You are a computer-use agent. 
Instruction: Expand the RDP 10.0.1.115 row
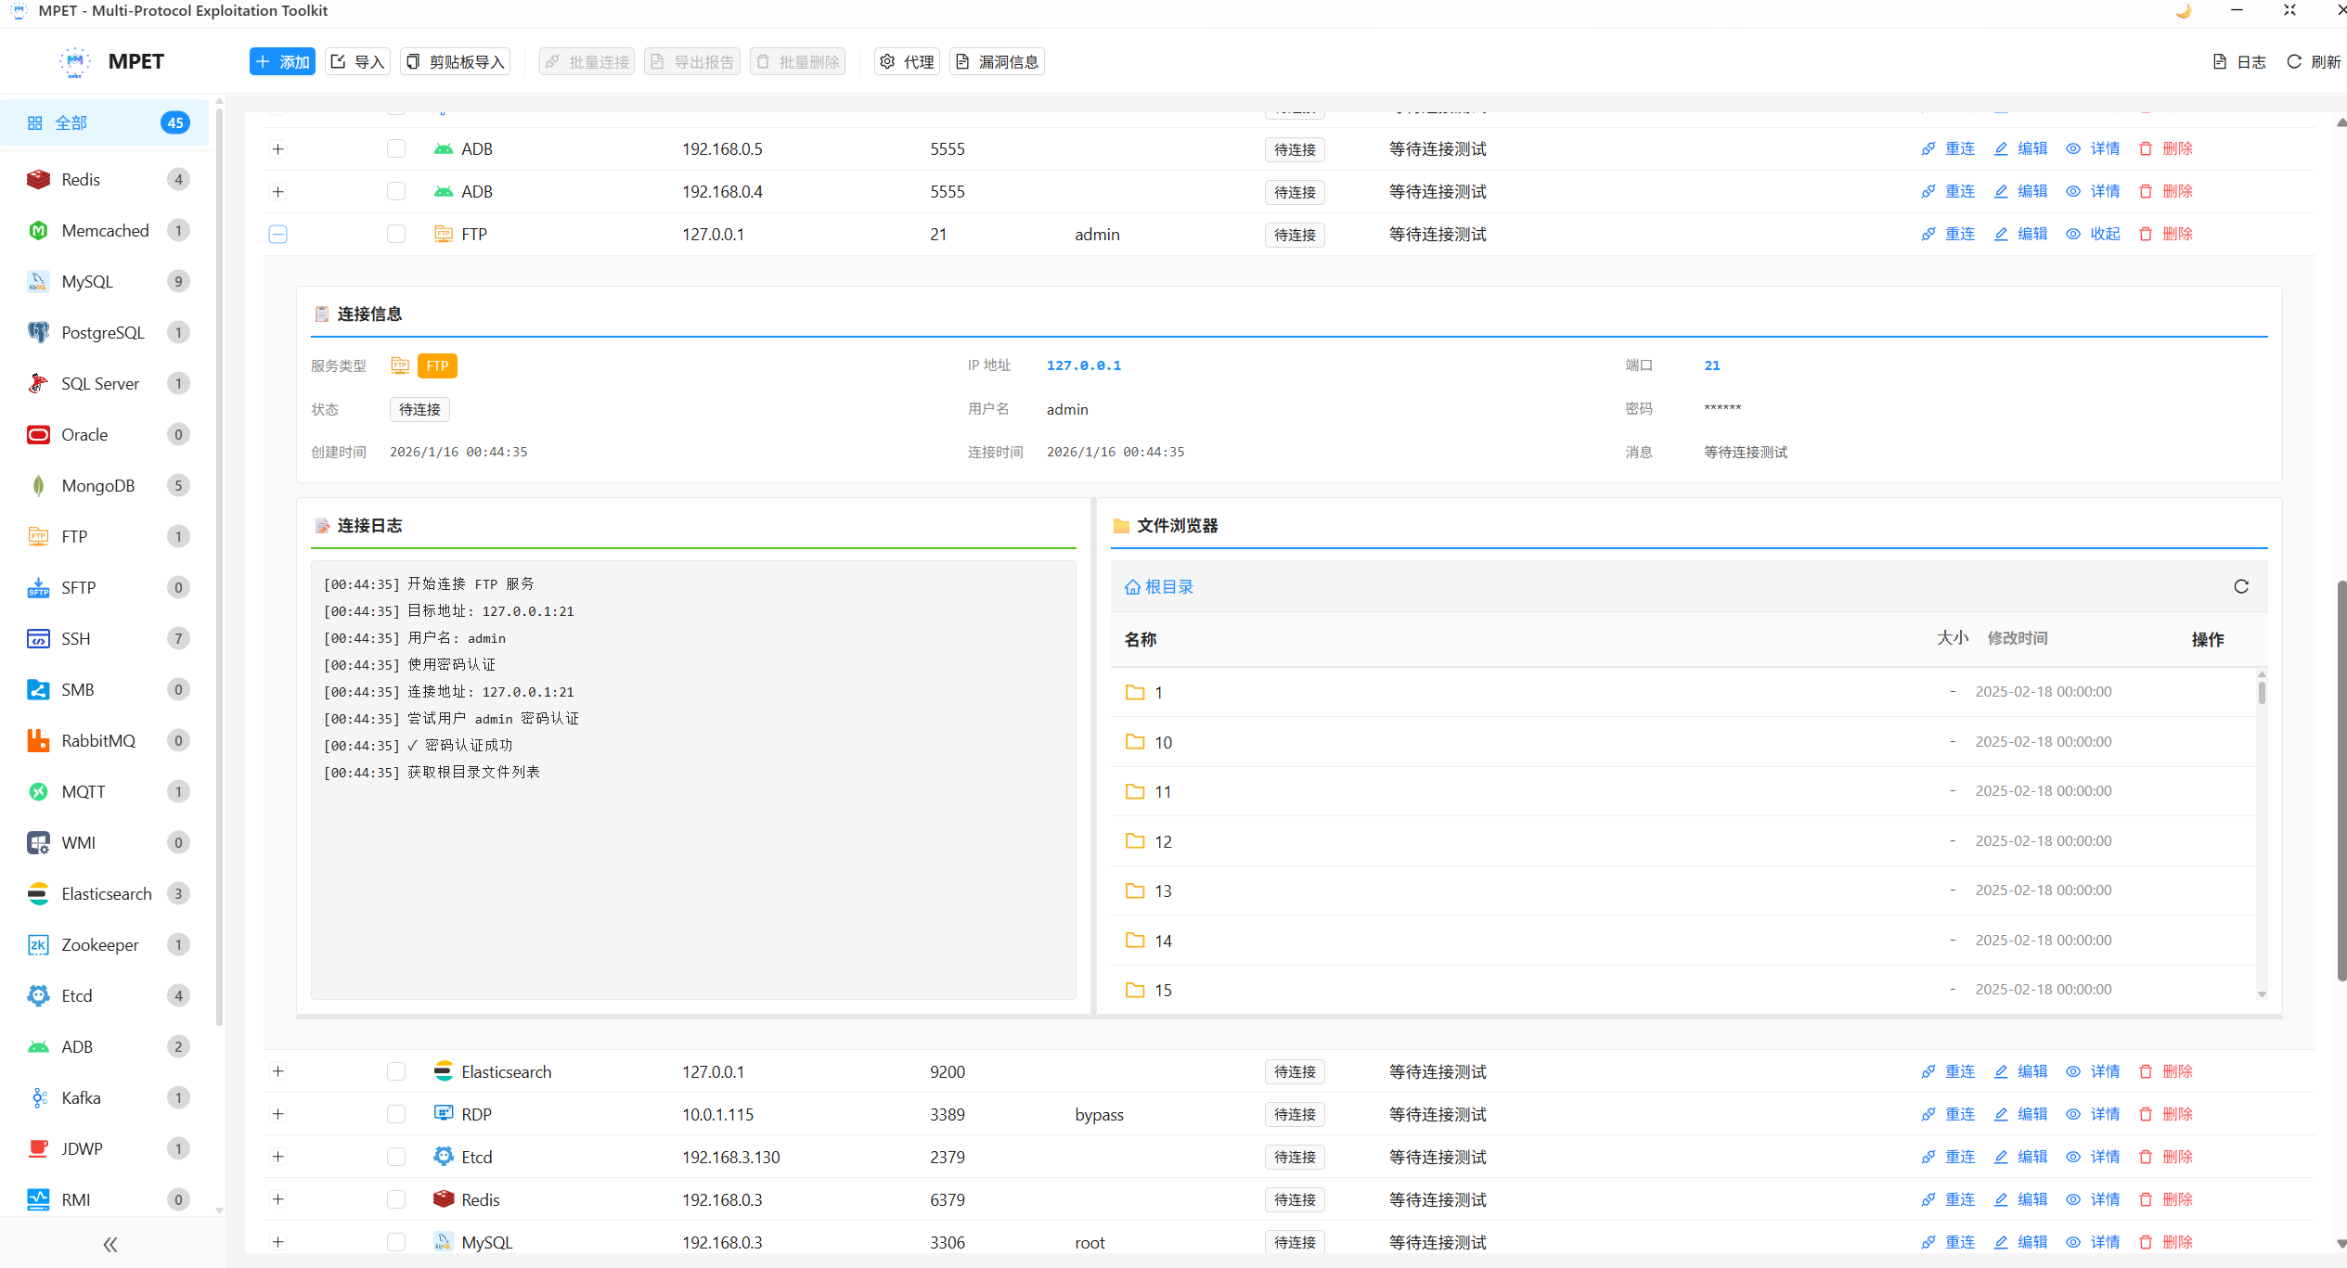tap(277, 1114)
